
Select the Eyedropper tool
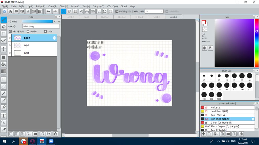pos(4,130)
